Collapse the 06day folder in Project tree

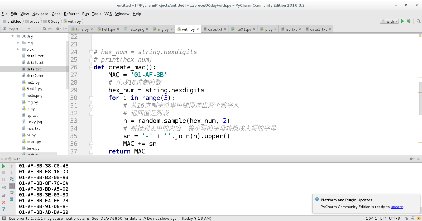13,36
